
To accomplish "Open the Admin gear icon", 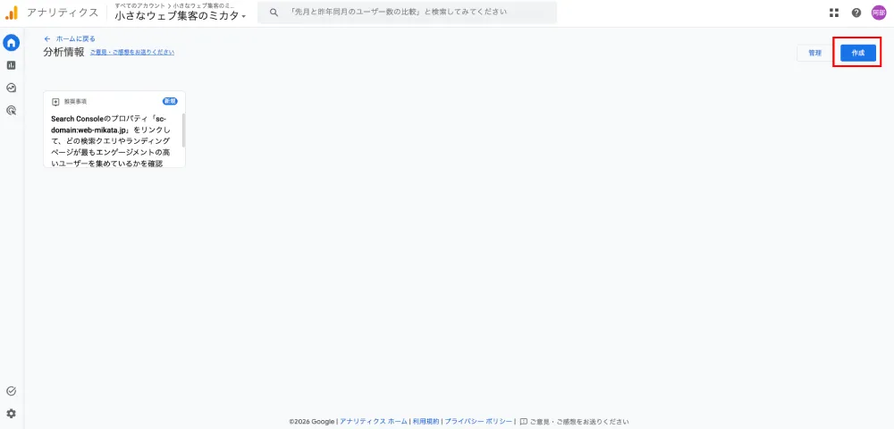I will pos(11,414).
